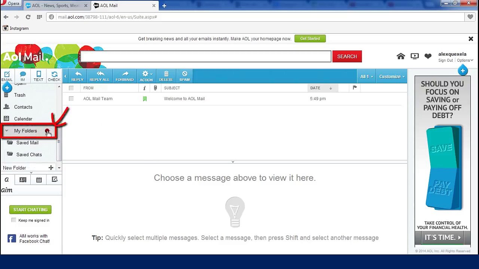The height and width of the screenshot is (269, 479).
Task: Click the Delete trash toolbar icon
Action: pos(166,76)
